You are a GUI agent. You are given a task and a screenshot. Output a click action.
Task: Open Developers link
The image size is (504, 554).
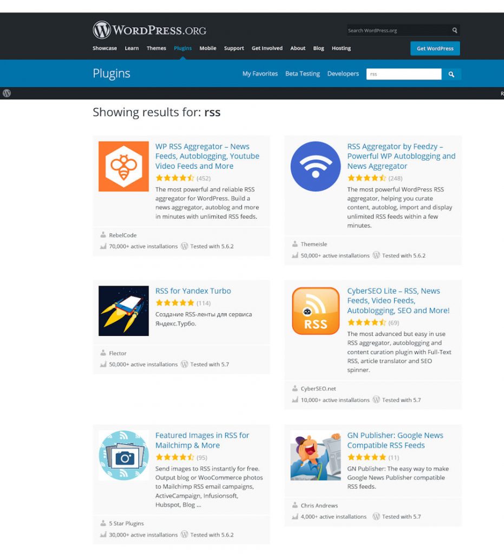coord(343,74)
